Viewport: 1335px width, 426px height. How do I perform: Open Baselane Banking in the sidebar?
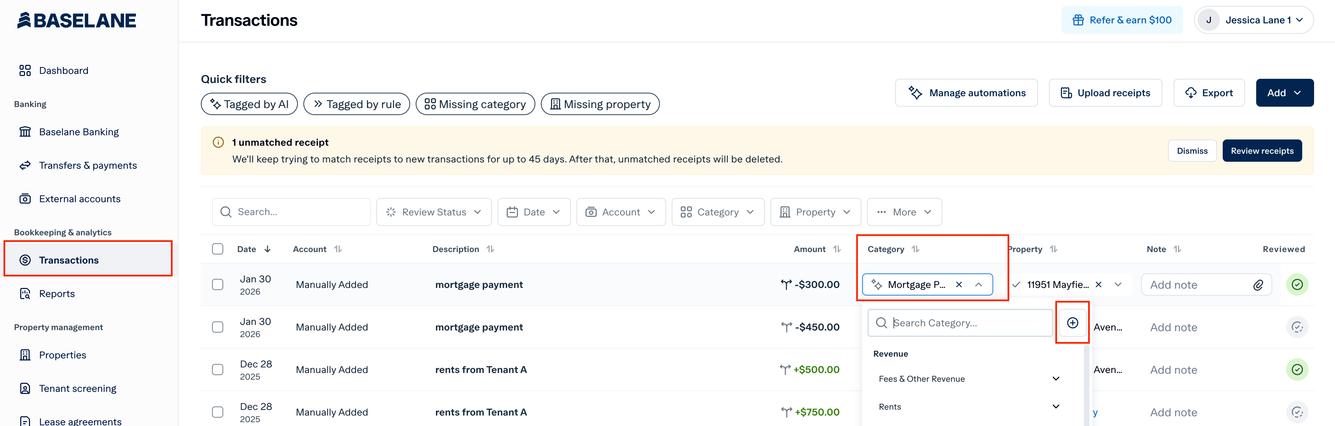[79, 132]
